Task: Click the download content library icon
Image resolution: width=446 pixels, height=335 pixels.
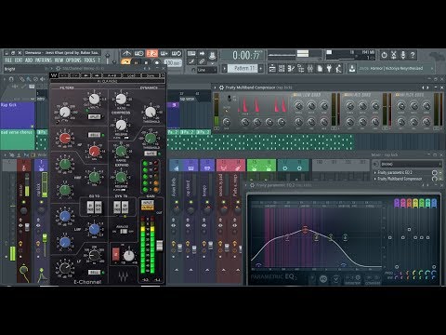Action: tap(352, 68)
